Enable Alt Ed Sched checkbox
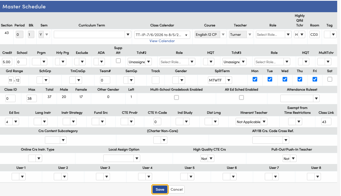The image size is (341, 196). coord(241,97)
